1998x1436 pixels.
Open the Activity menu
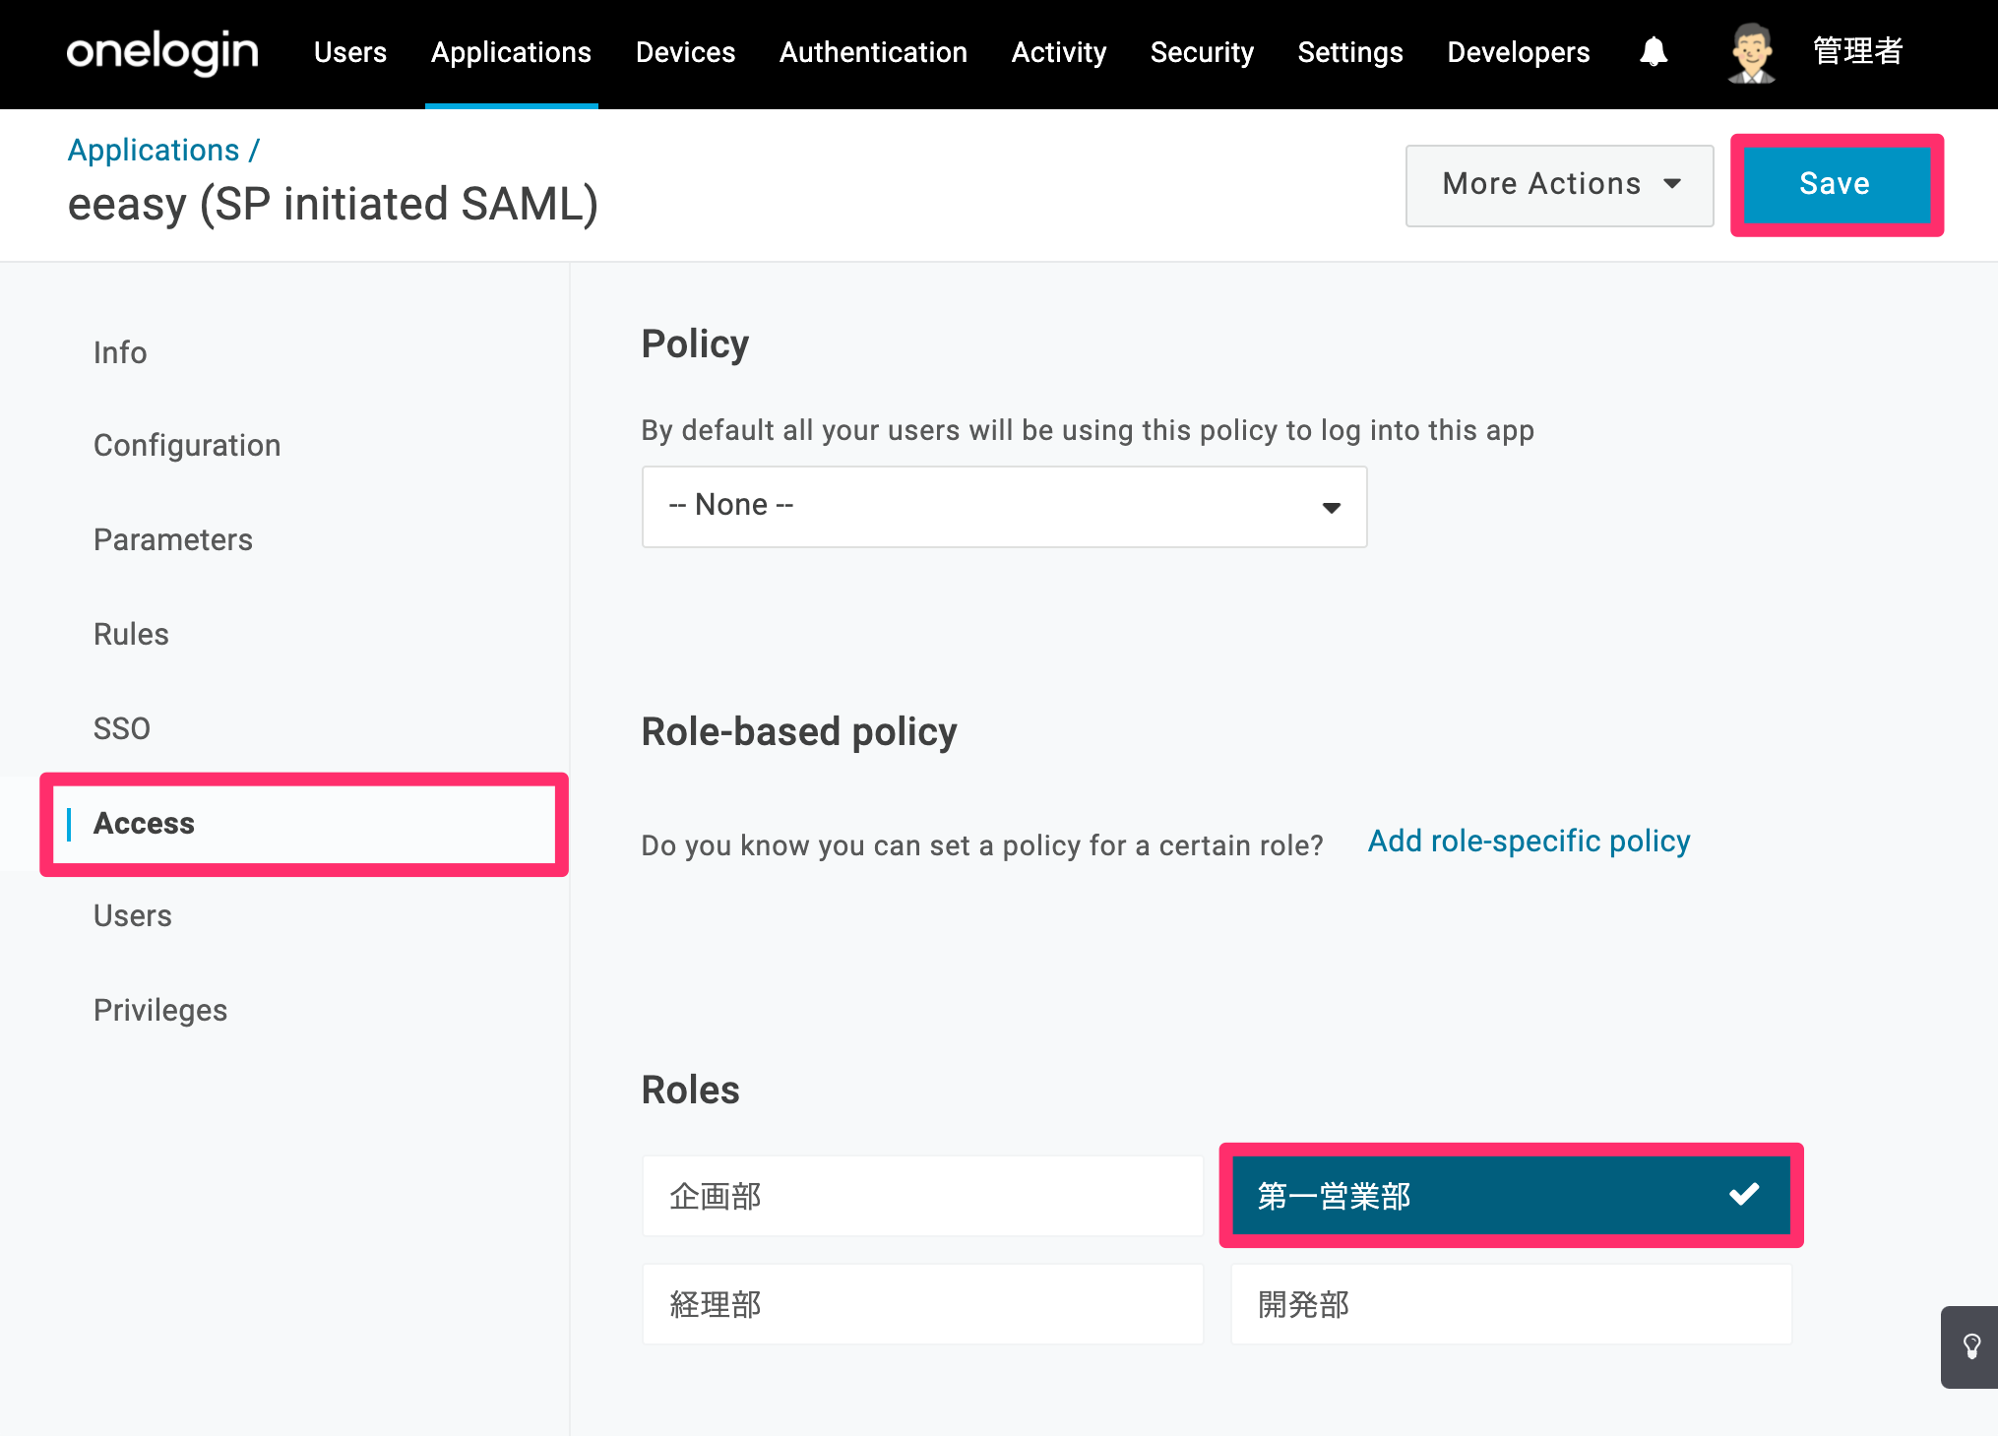[x=1059, y=52]
